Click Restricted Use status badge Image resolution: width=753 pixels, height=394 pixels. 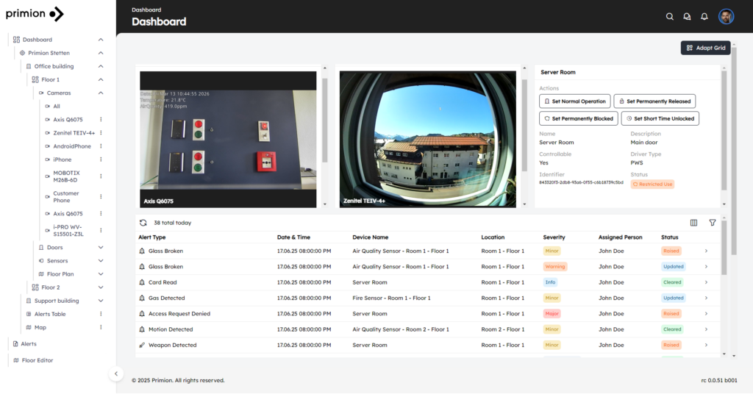pyautogui.click(x=652, y=185)
